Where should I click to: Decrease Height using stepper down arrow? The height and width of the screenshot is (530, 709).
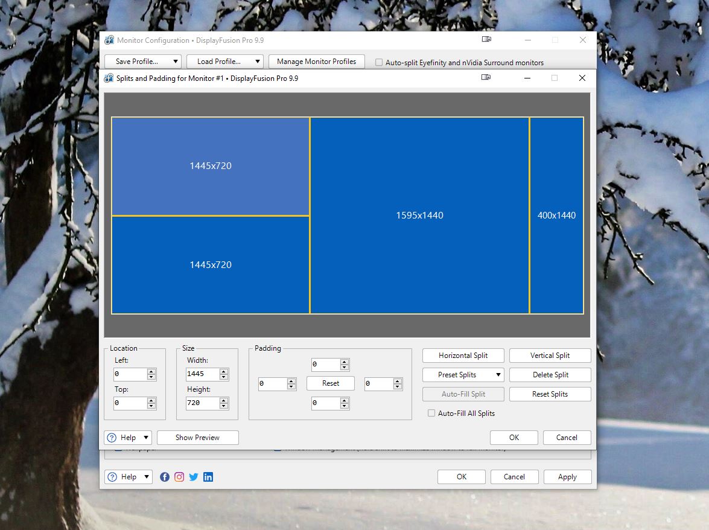coord(224,406)
